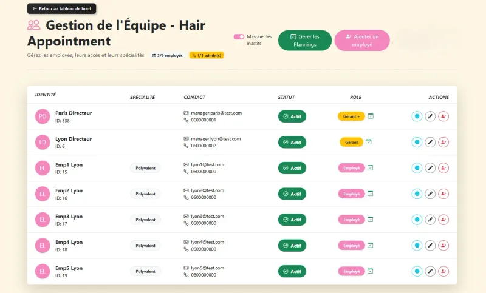
Task: Click the text ID: 538
Action: pyautogui.click(x=63, y=121)
